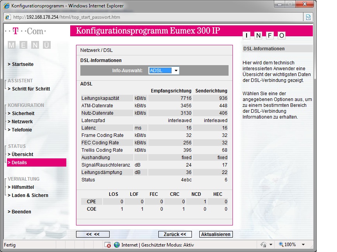Viewport: 337px width, 252px height.
Task: Click the T-Com logo
Action: [x=25, y=31]
